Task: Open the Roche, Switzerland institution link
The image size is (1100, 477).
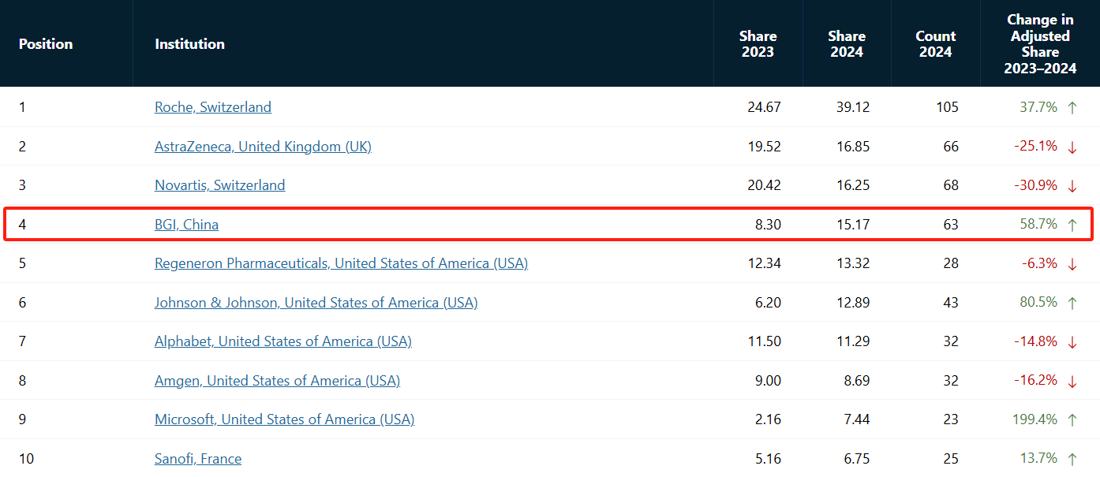Action: click(x=213, y=107)
